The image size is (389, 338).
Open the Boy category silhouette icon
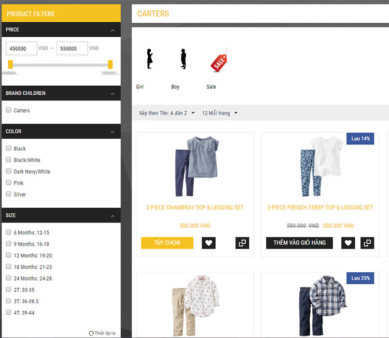tap(183, 59)
